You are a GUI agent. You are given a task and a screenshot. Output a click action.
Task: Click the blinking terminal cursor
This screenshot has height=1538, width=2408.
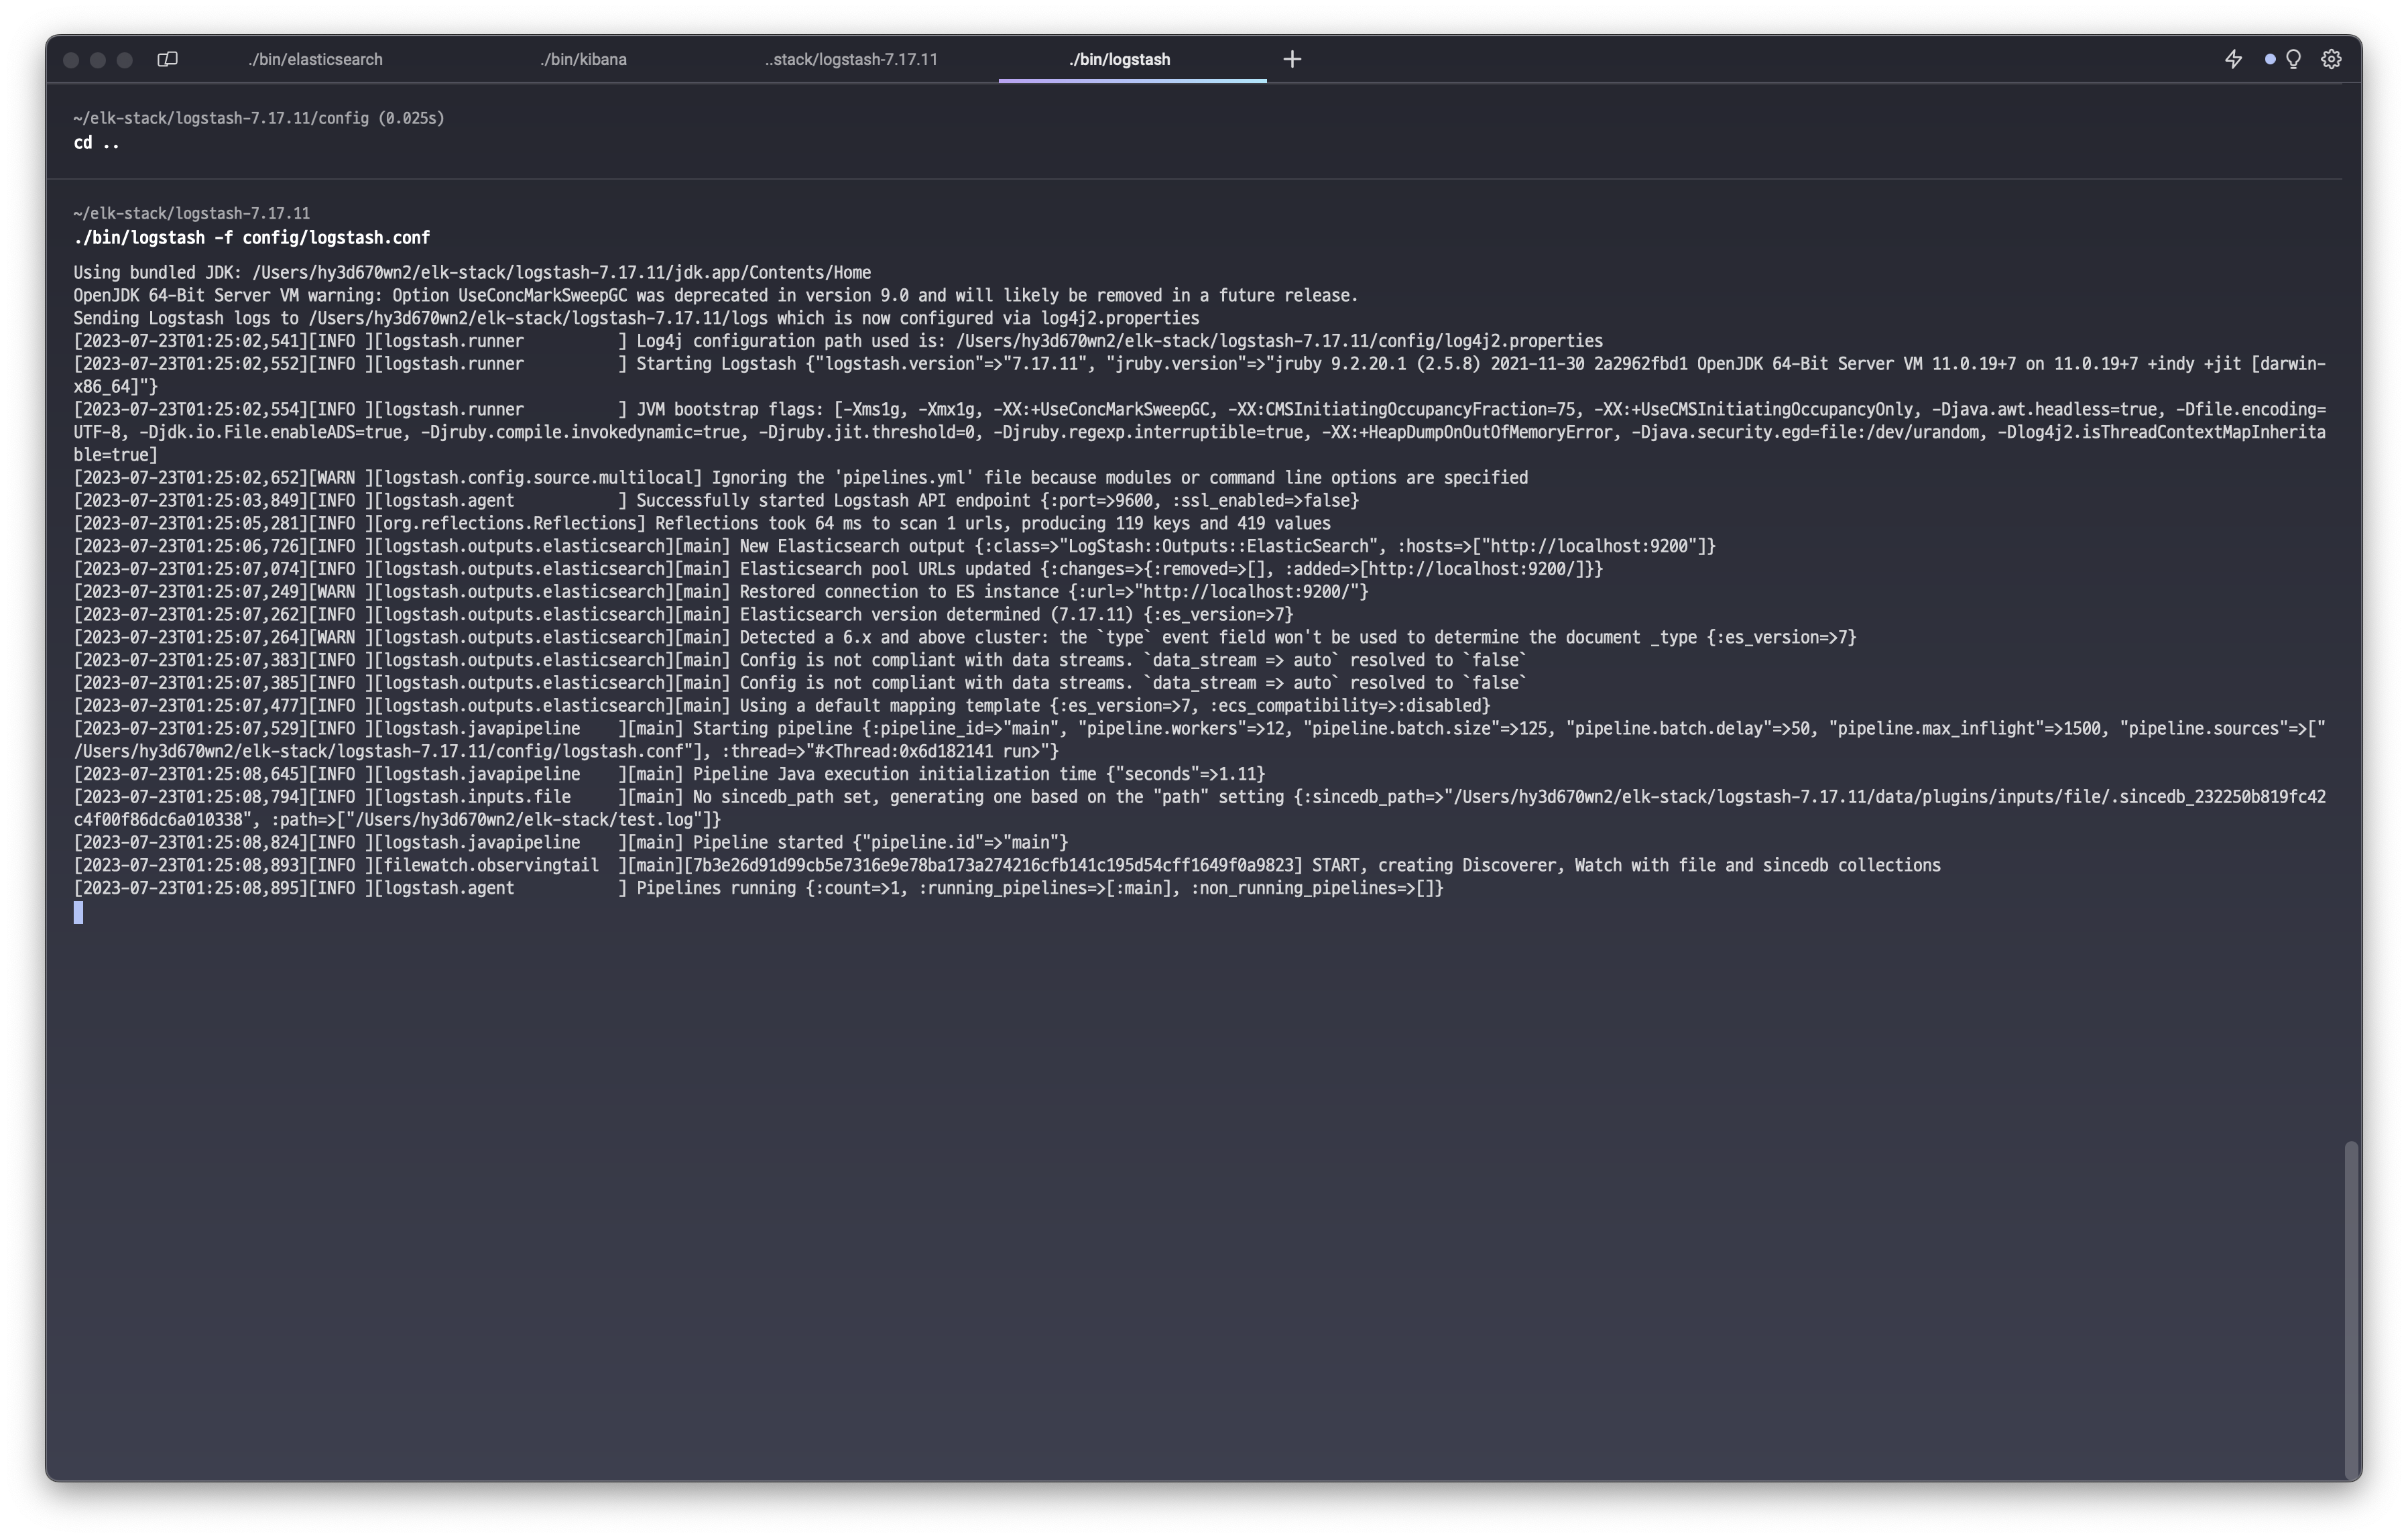pyautogui.click(x=78, y=912)
